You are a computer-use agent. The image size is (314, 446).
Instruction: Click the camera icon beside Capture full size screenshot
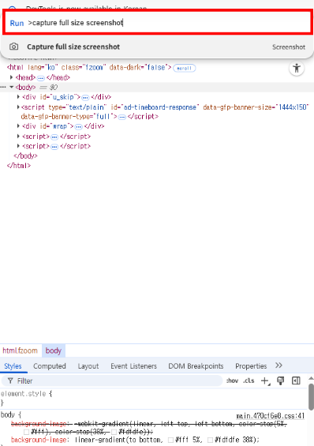13,47
